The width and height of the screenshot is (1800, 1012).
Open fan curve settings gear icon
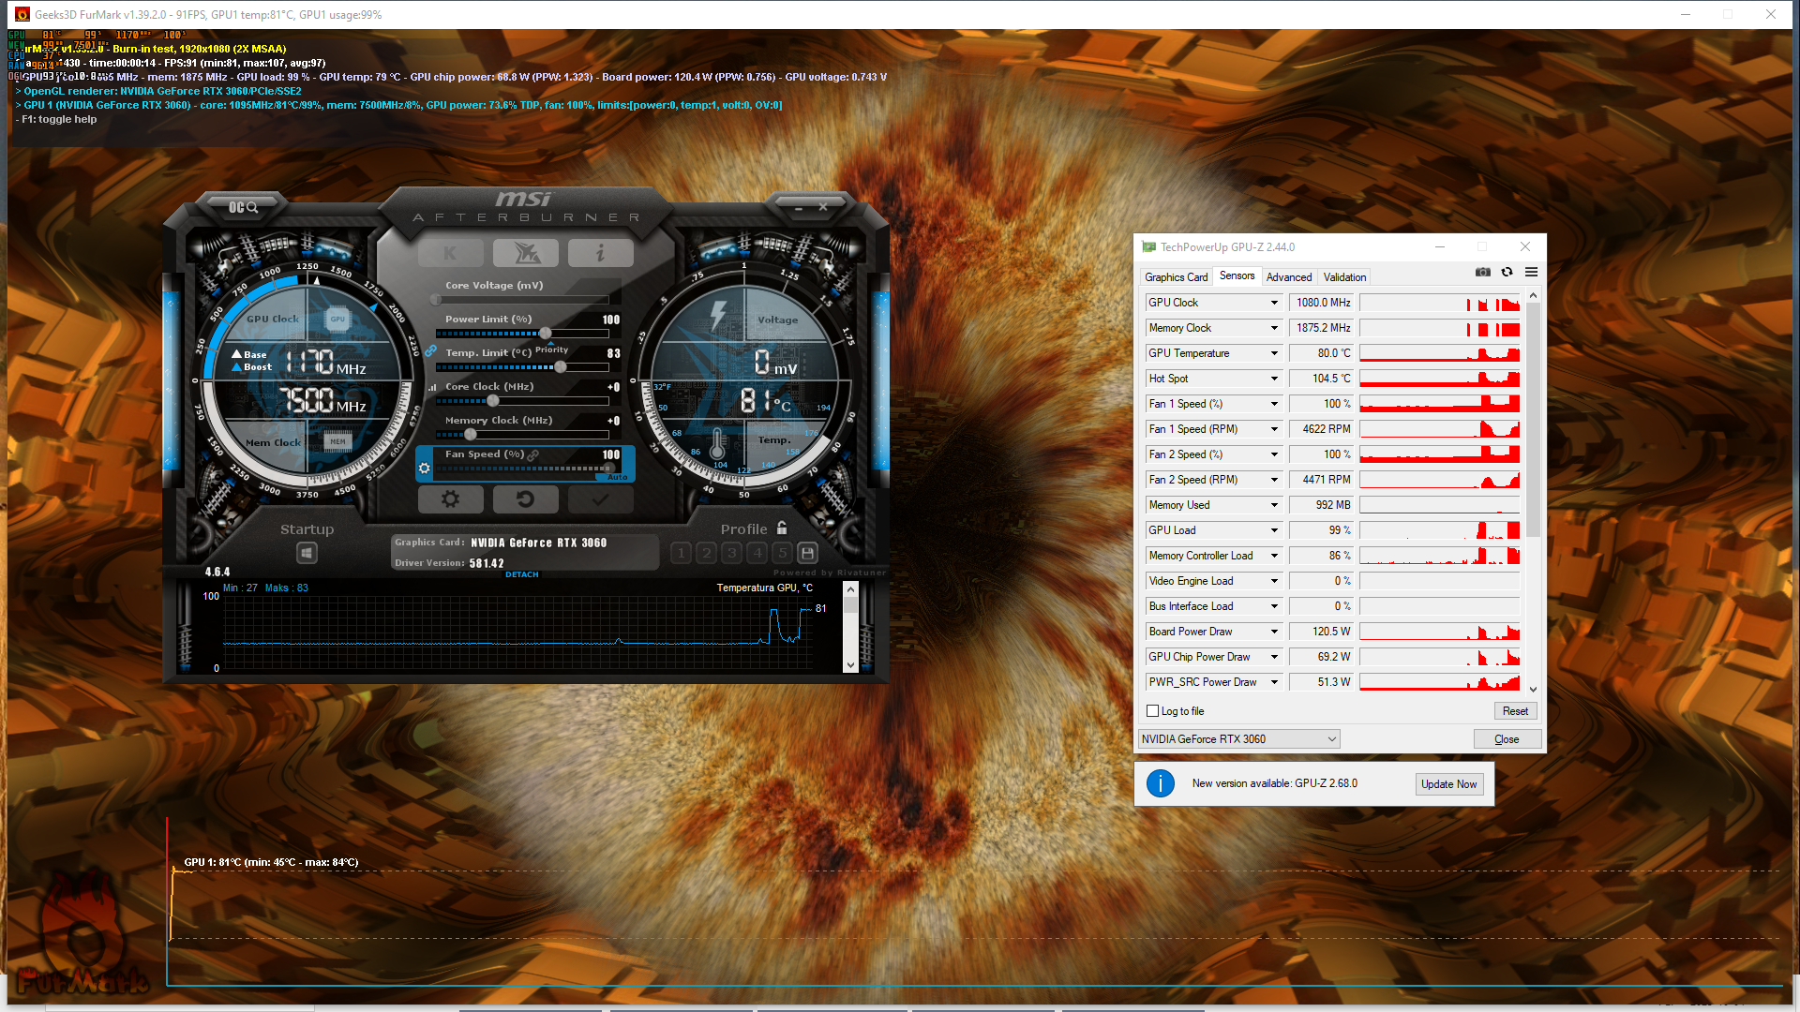(425, 468)
